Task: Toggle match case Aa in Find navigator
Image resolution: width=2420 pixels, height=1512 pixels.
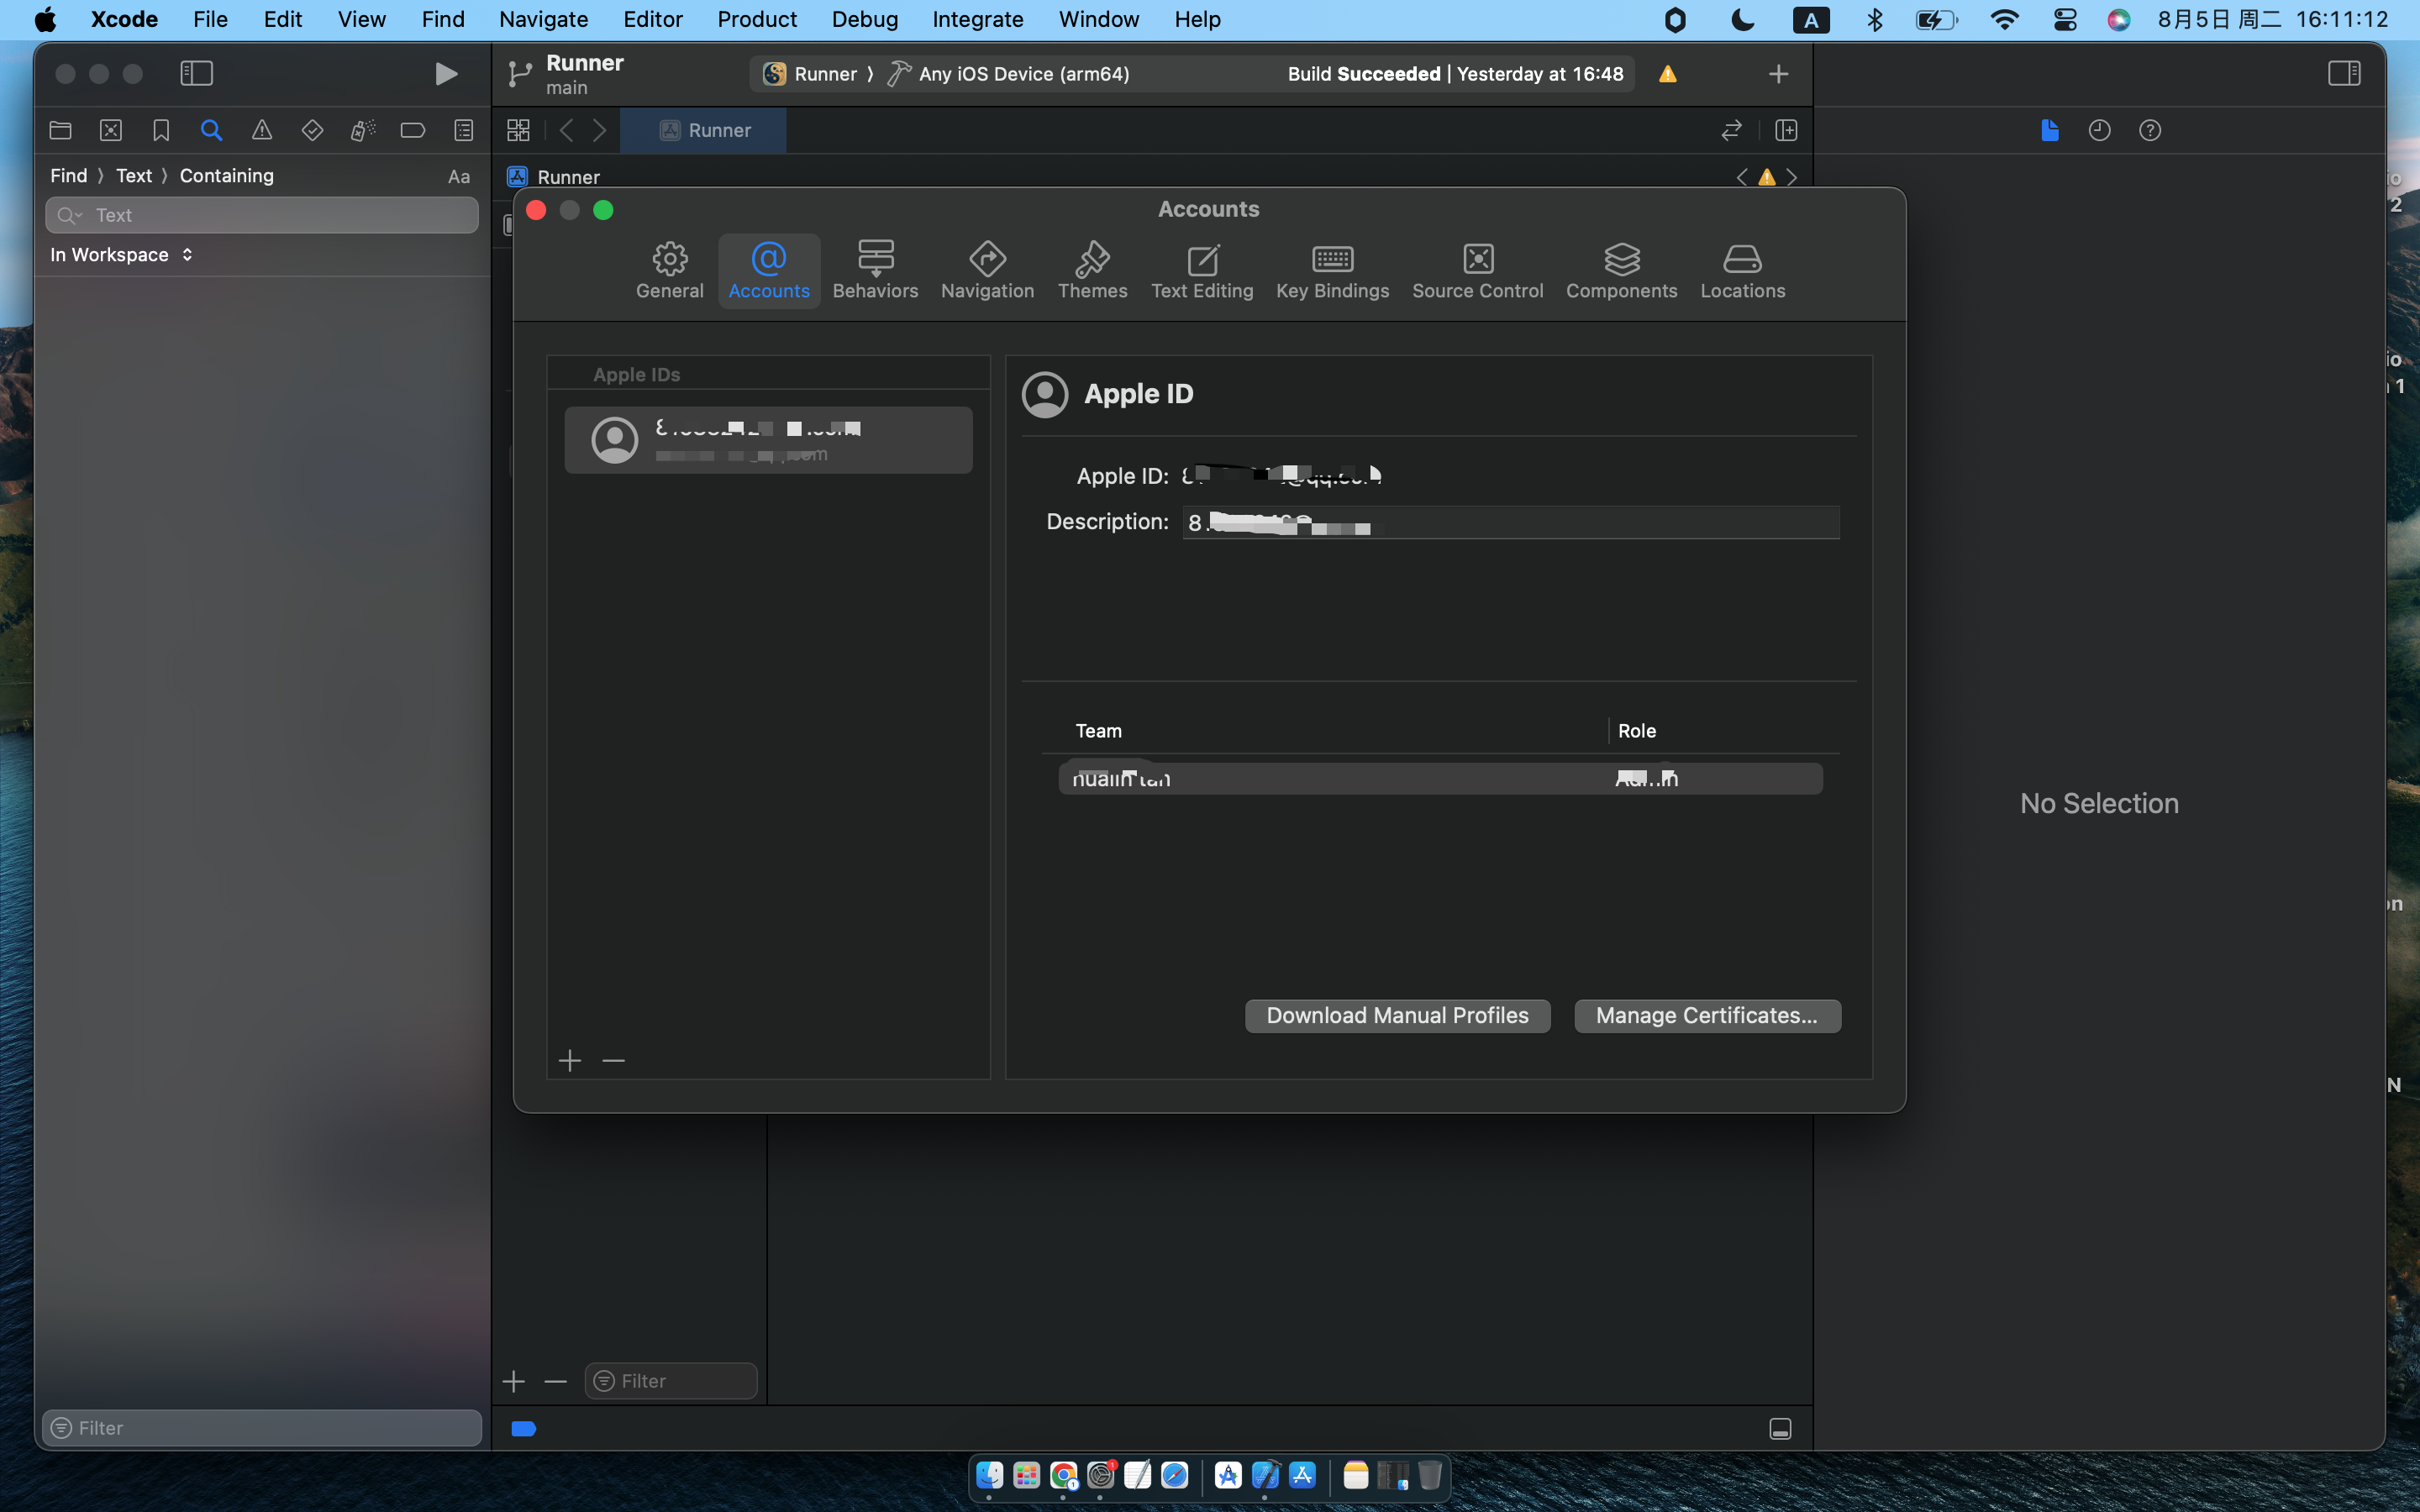Action: (x=457, y=176)
